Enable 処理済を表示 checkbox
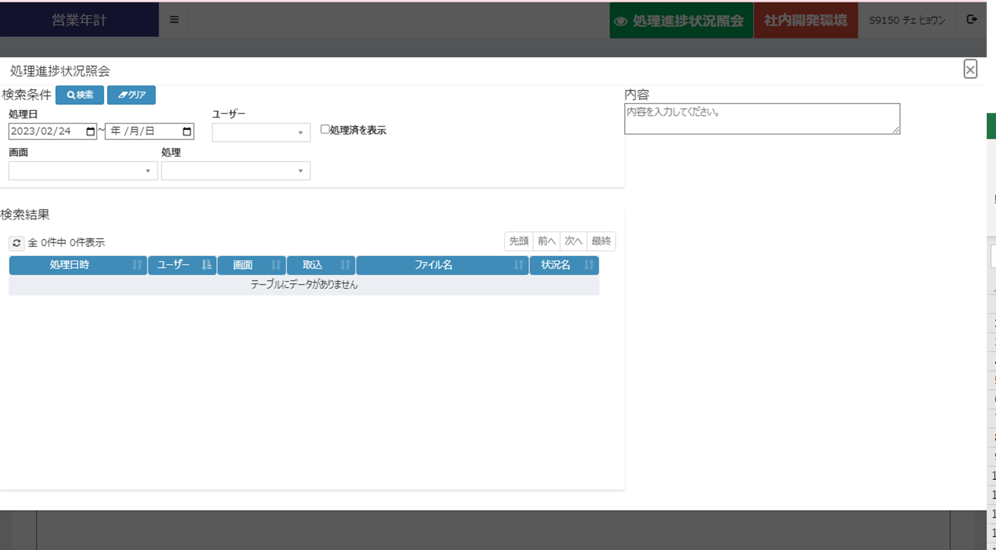 [x=325, y=129]
